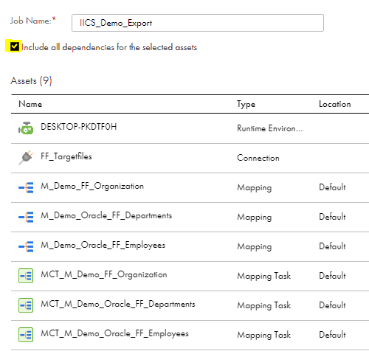Click the MCT_M_Demo_FF_Organization mapping task icon
This screenshot has width=369, height=351.
pos(26,276)
